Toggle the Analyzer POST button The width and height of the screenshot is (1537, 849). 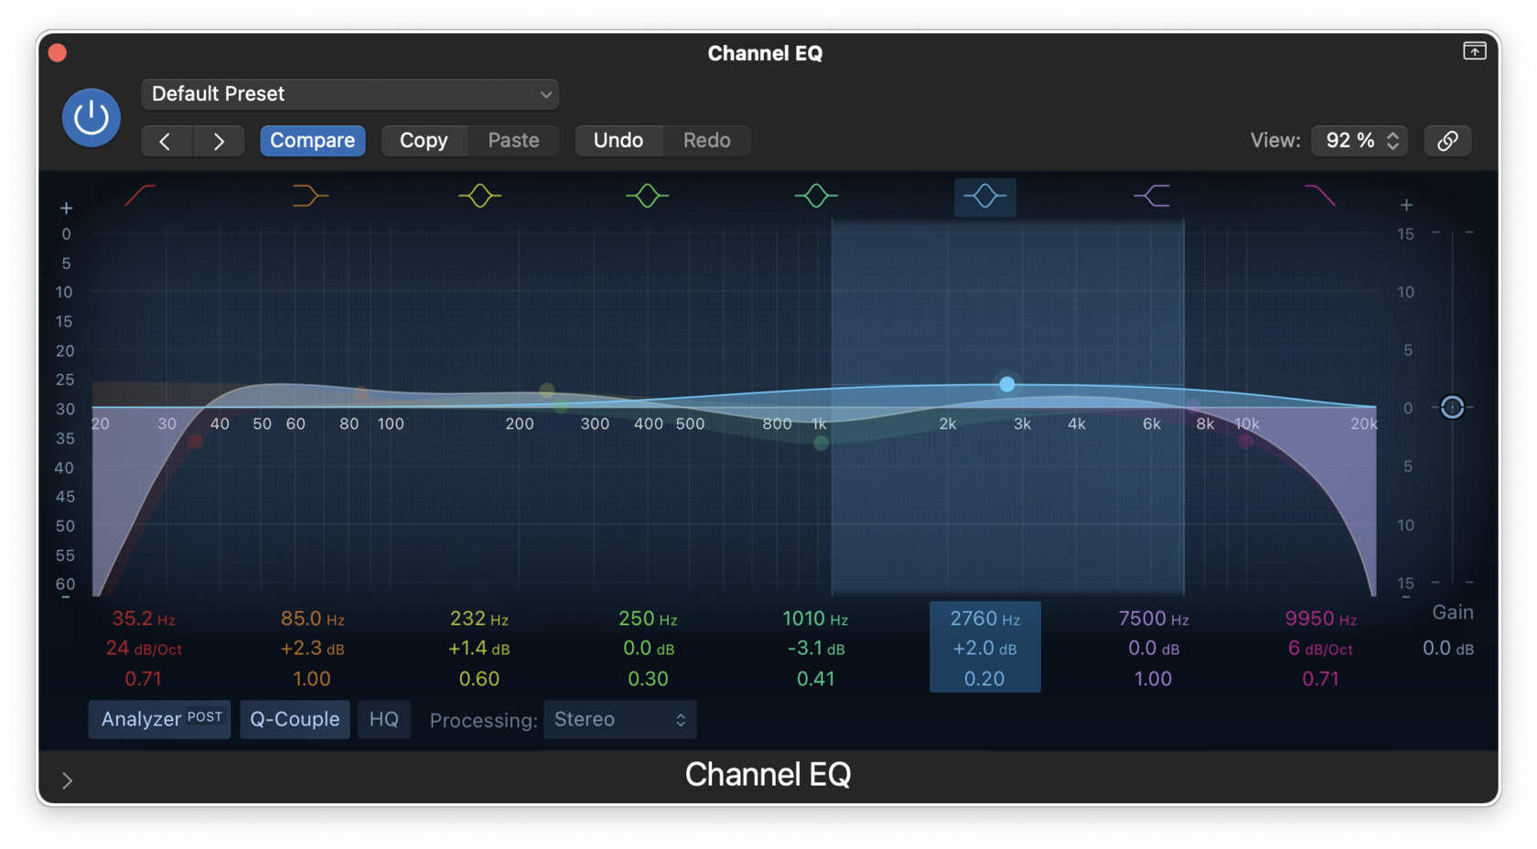160,719
